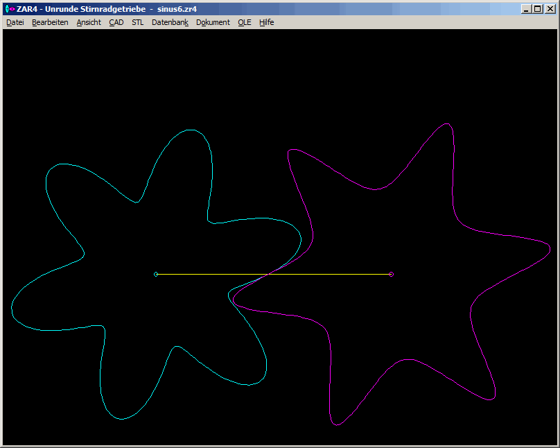Click the window title bar text sinus6.zr4
This screenshot has height=448, width=560.
(x=177, y=8)
